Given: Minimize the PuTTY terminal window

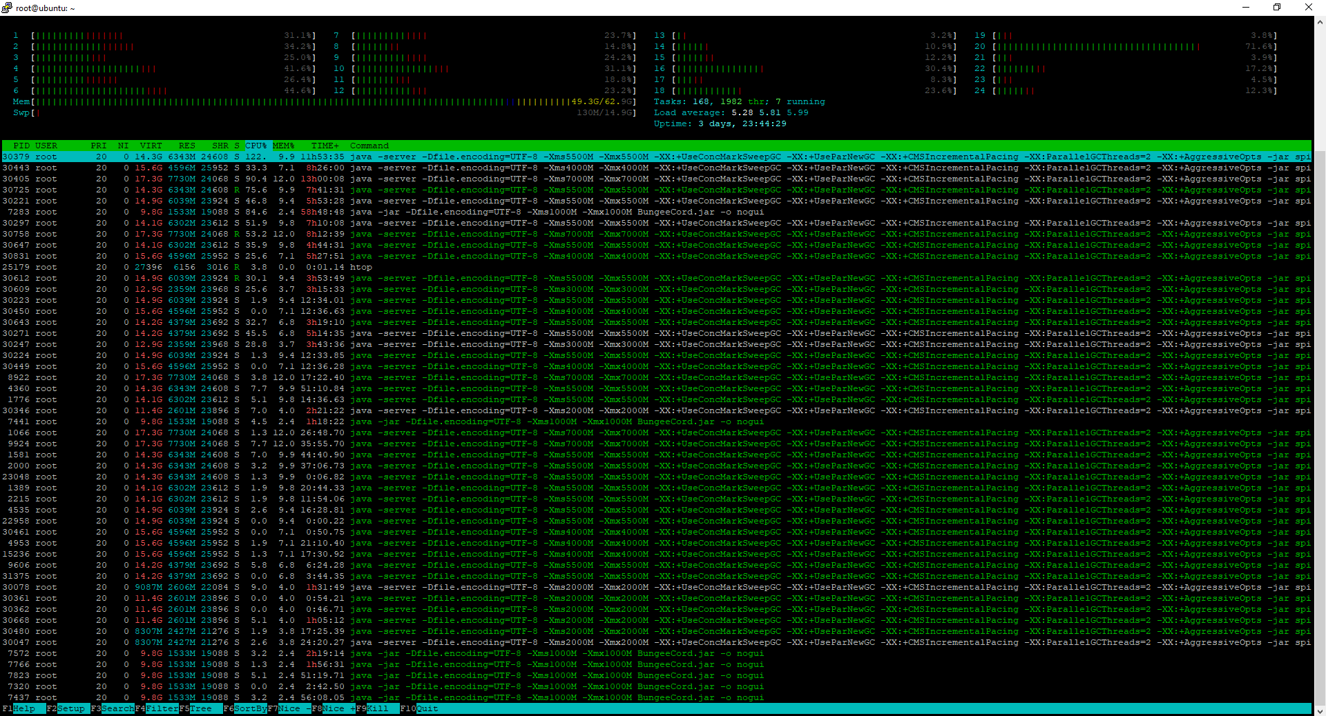Looking at the screenshot, I should [x=1246, y=8].
